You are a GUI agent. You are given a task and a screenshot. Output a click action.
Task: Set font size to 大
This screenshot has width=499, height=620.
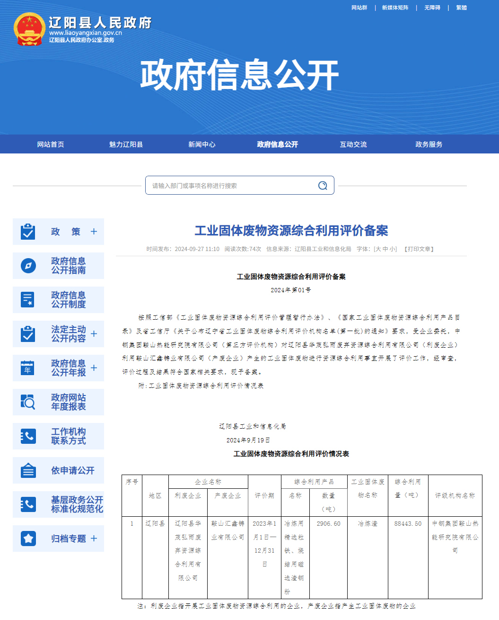click(x=378, y=248)
